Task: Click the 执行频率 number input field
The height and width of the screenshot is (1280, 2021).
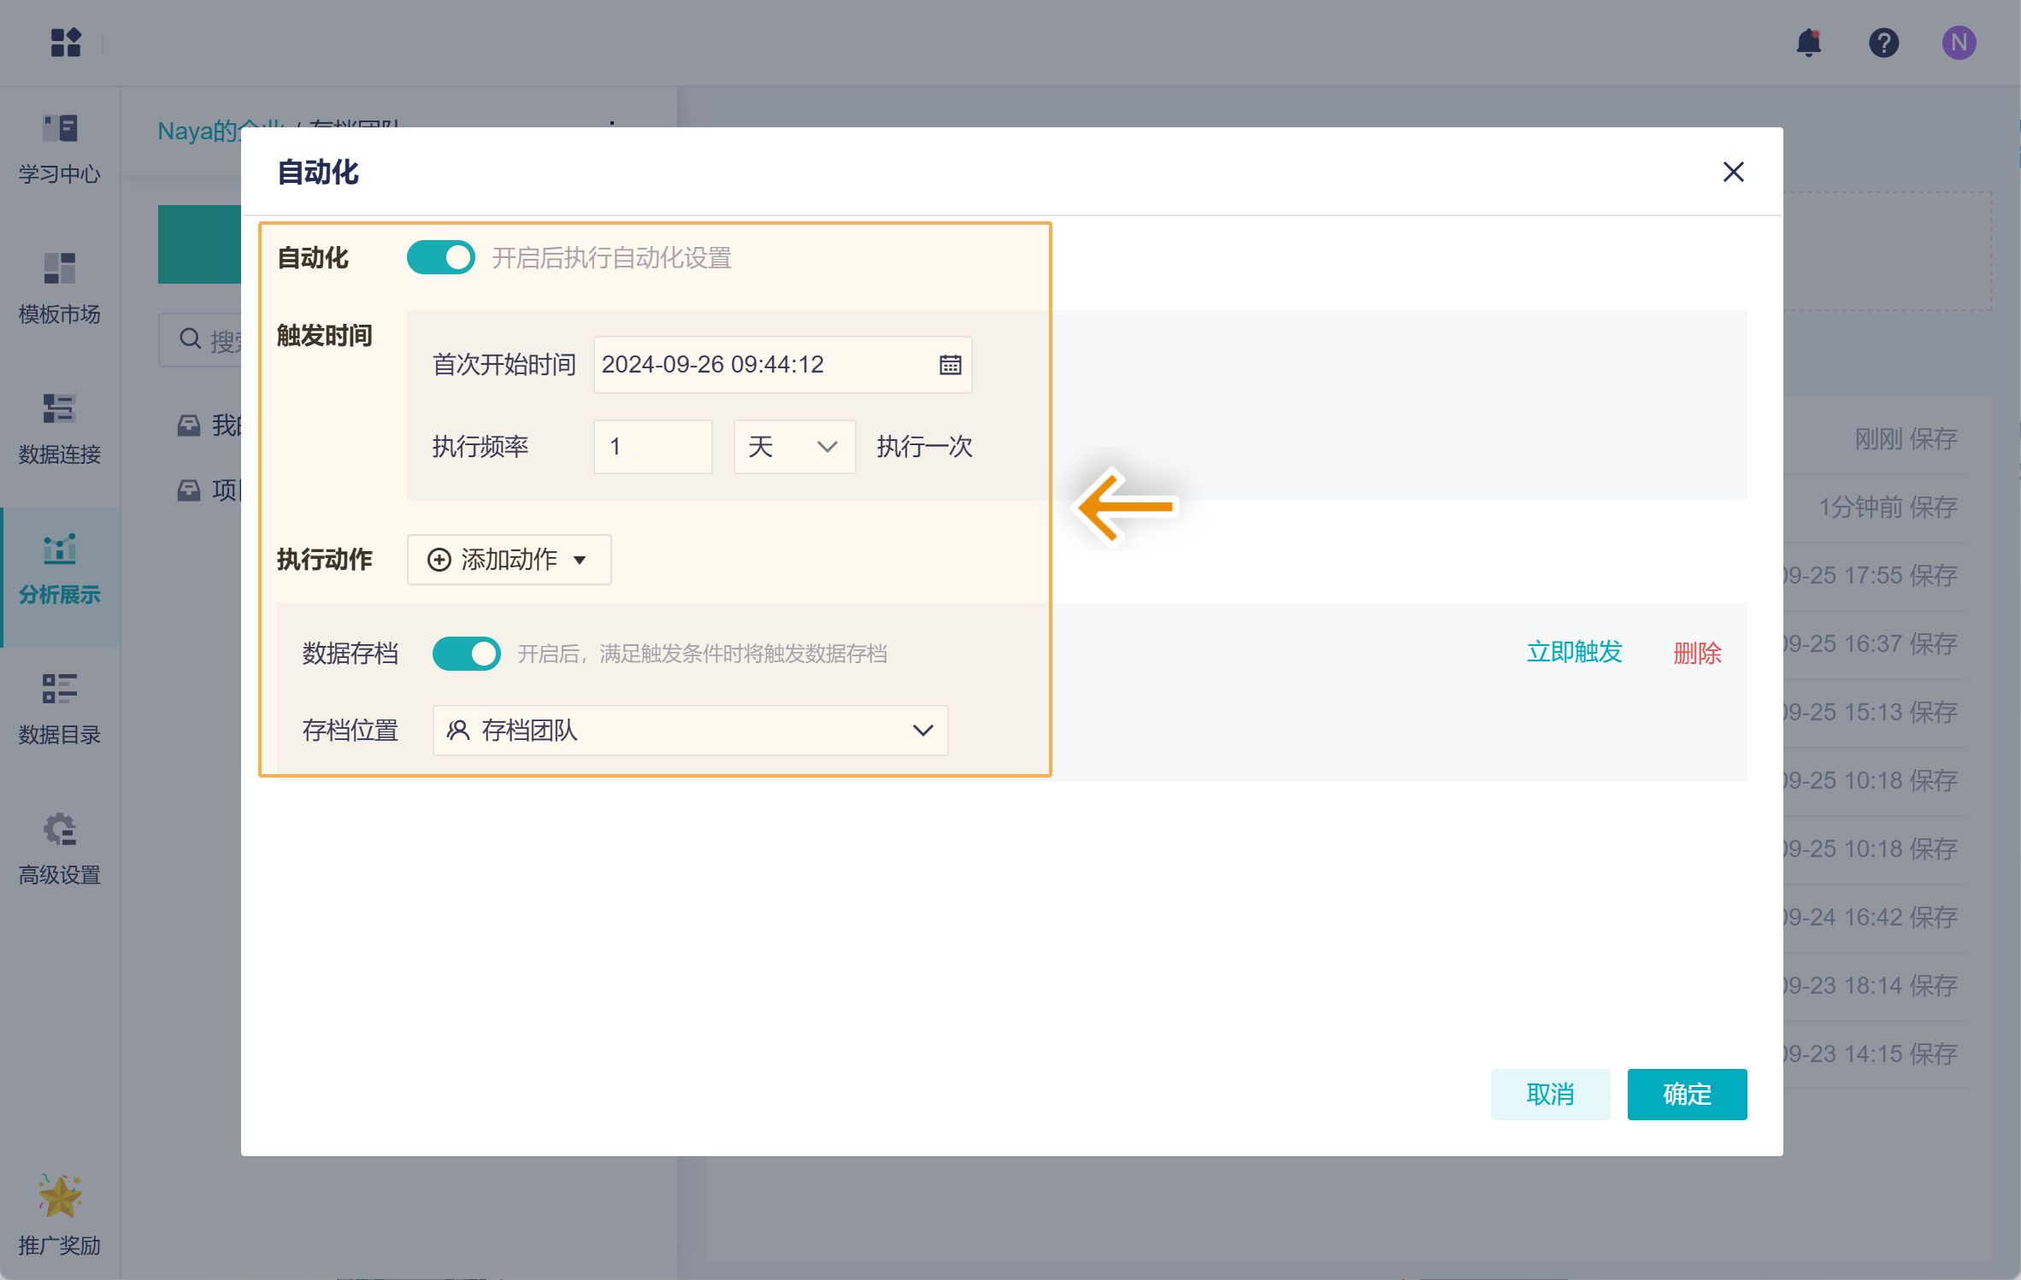Action: [x=652, y=447]
